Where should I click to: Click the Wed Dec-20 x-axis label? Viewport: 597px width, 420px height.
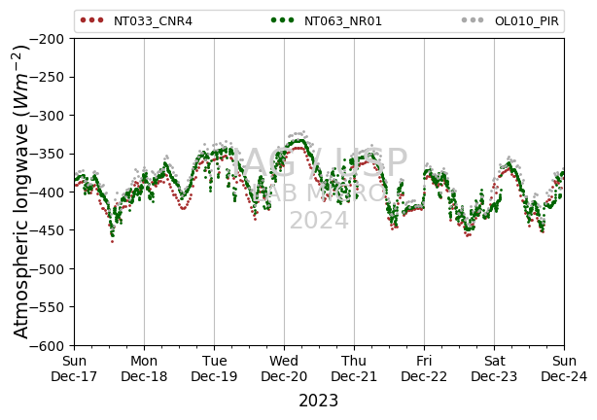[284, 368]
